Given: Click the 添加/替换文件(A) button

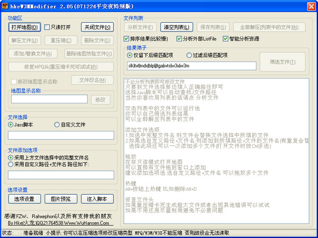Looking at the screenshot, I should pyautogui.click(x=33, y=54).
